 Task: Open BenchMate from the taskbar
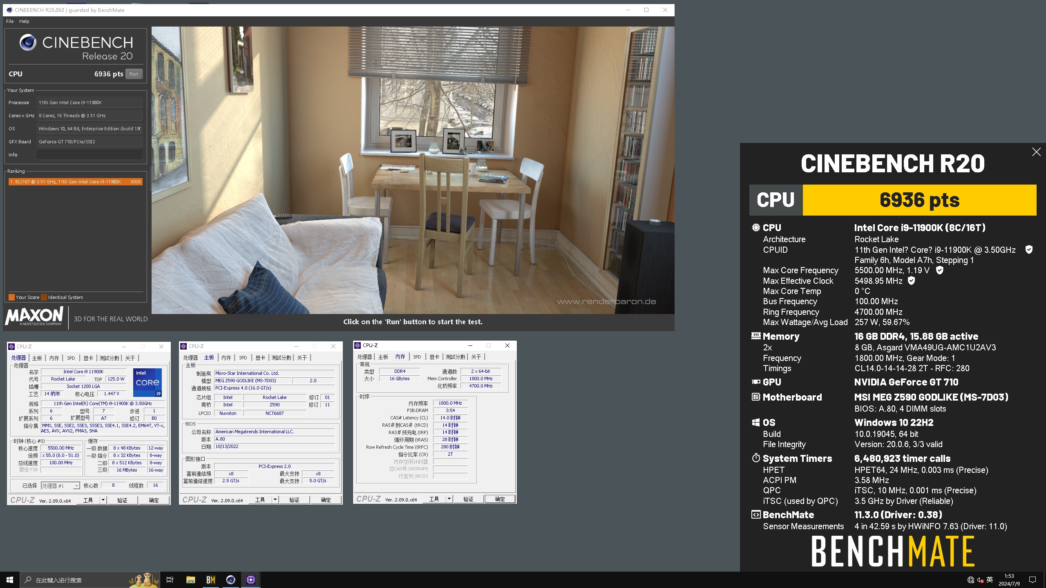[x=211, y=580]
